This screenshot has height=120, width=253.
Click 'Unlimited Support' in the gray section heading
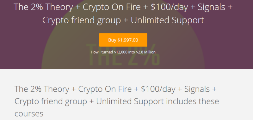coord(130,101)
